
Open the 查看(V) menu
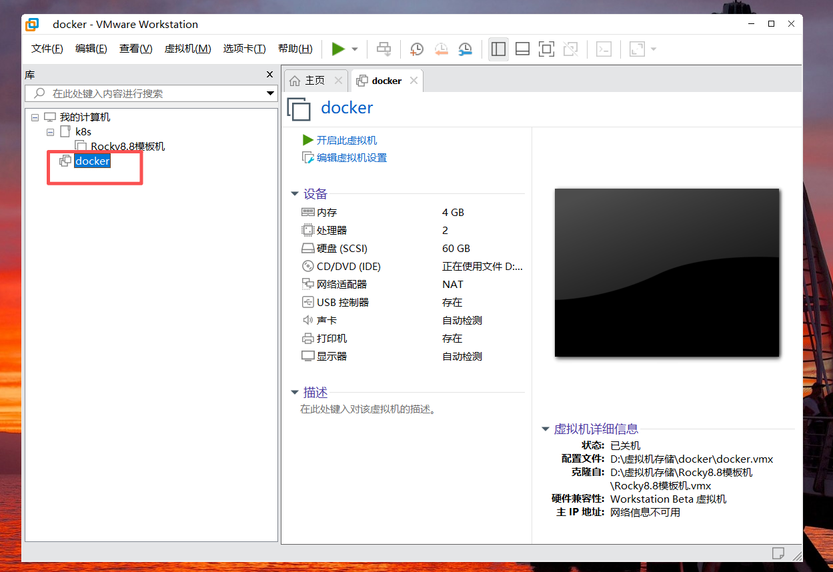point(136,49)
